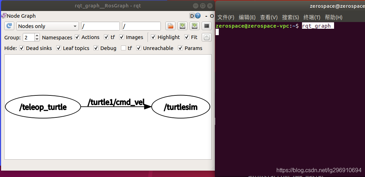Uncheck Hide Leaf topics

tap(59, 48)
